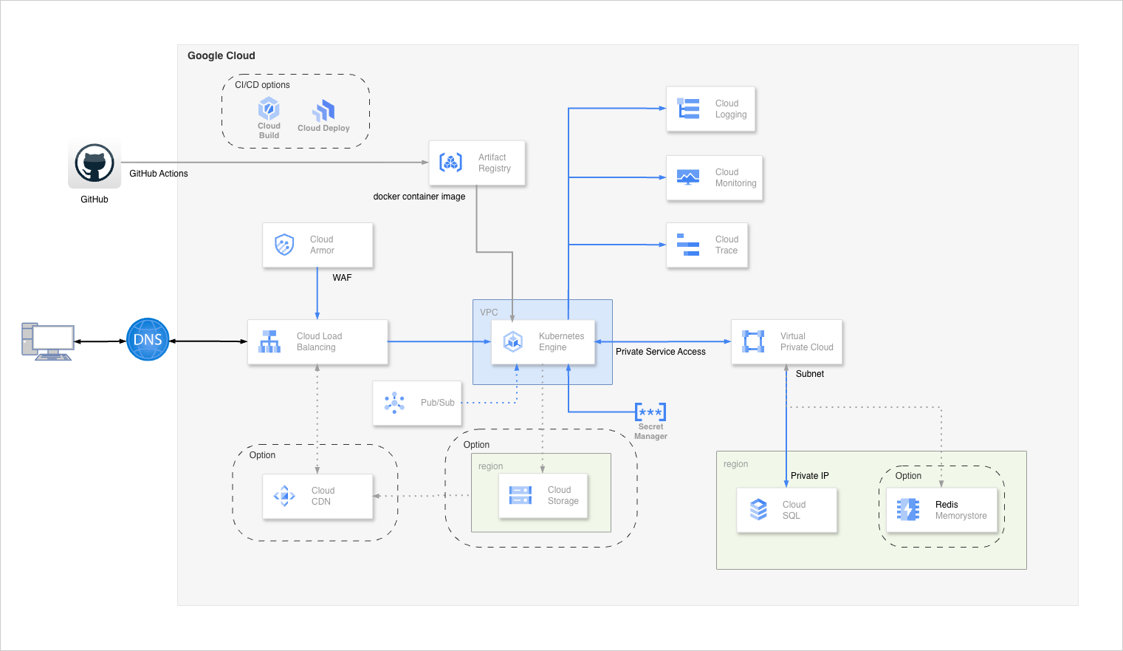Image resolution: width=1123 pixels, height=651 pixels.
Task: Select the "Private Service Access" label
Action: point(661,352)
